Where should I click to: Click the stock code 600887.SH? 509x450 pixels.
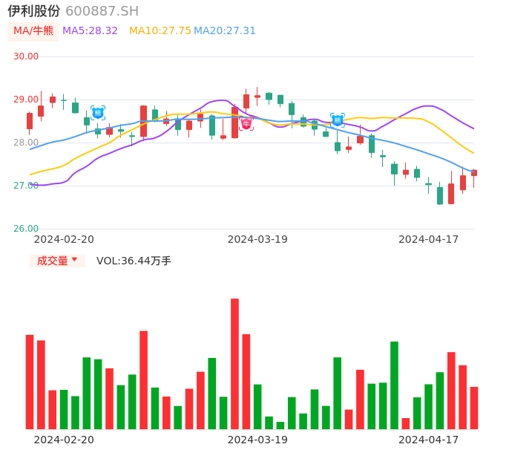[x=102, y=11]
